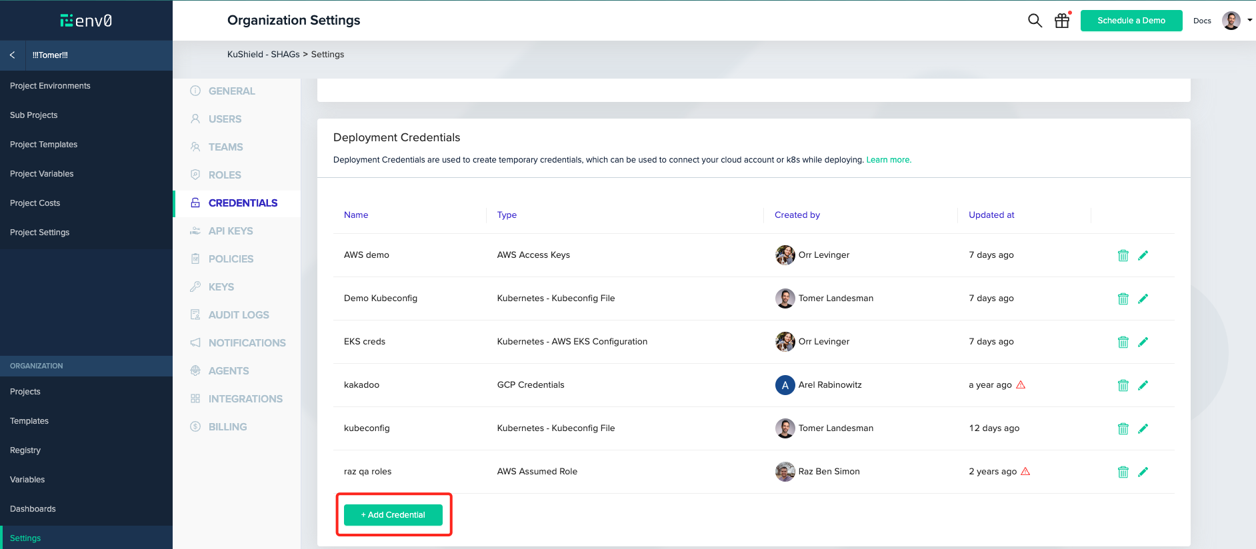Screen dimensions: 1256x549
Task: Open USERS settings tab
Action: [x=225, y=119]
